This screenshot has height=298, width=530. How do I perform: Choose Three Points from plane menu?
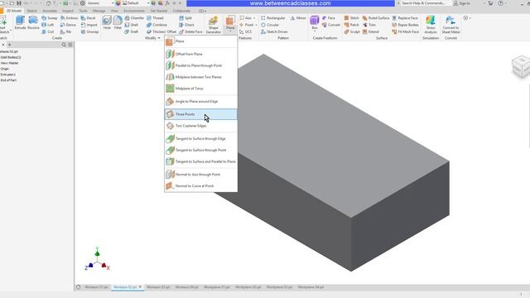[200, 114]
